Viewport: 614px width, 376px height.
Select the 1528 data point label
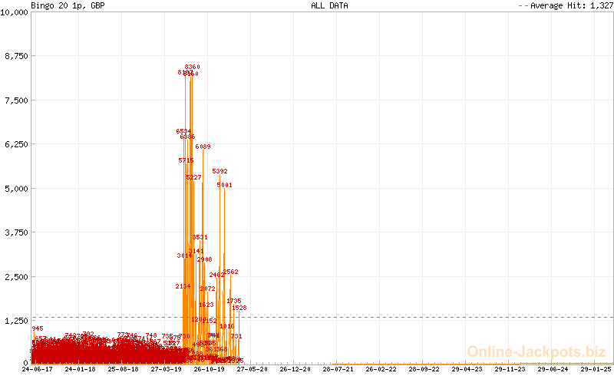coord(239,308)
